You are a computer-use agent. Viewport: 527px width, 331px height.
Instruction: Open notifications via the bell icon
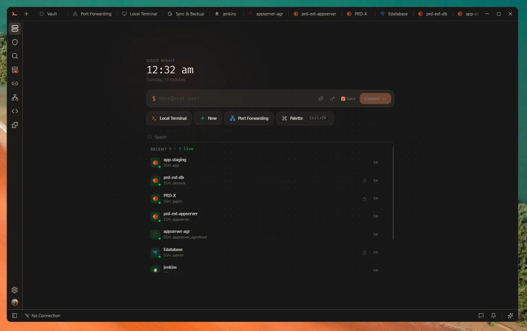(494, 316)
